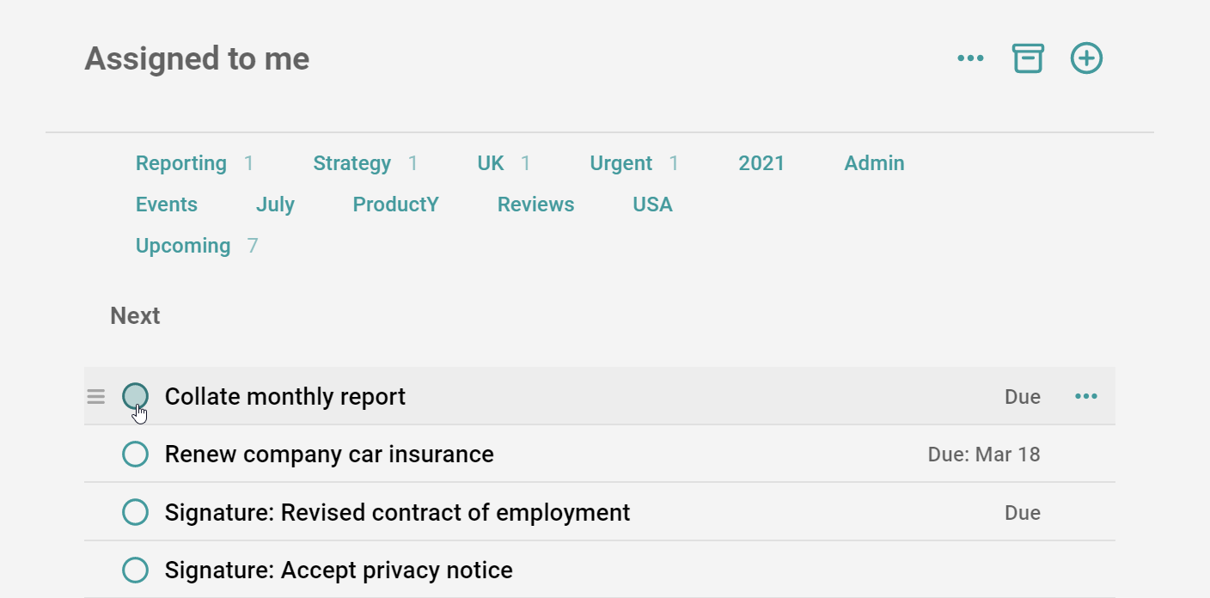Screen dimensions: 1210x598
Task: Filter by the Strategy tag
Action: tap(351, 163)
